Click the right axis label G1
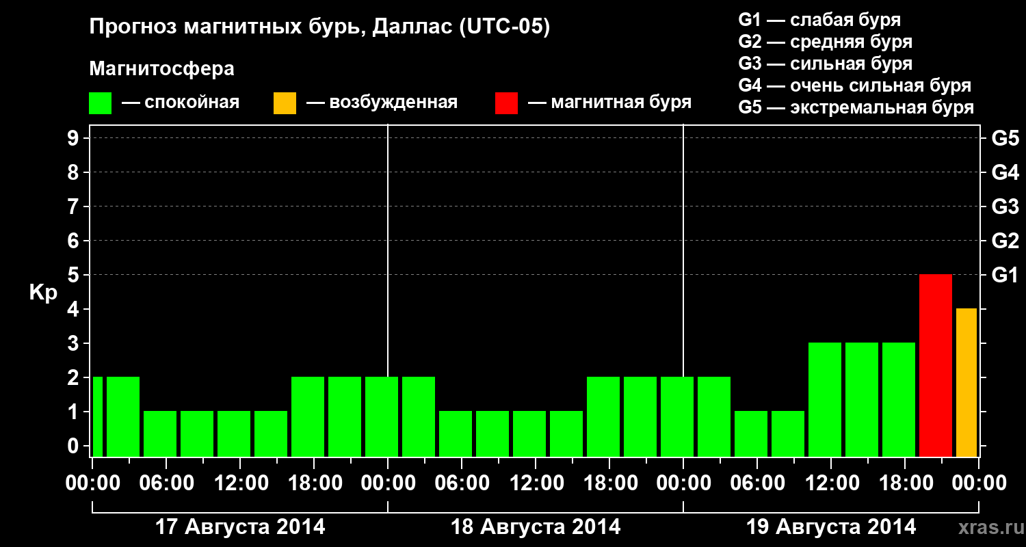The width and height of the screenshot is (1026, 547). pyautogui.click(x=1005, y=275)
